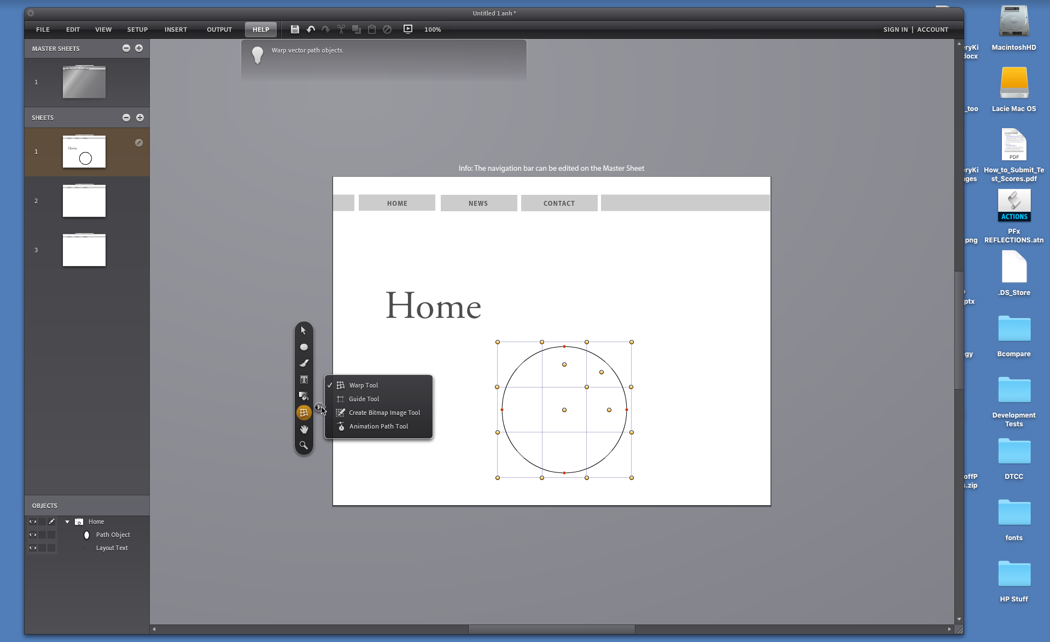Click the horizontal scrollbar thumb

point(551,629)
